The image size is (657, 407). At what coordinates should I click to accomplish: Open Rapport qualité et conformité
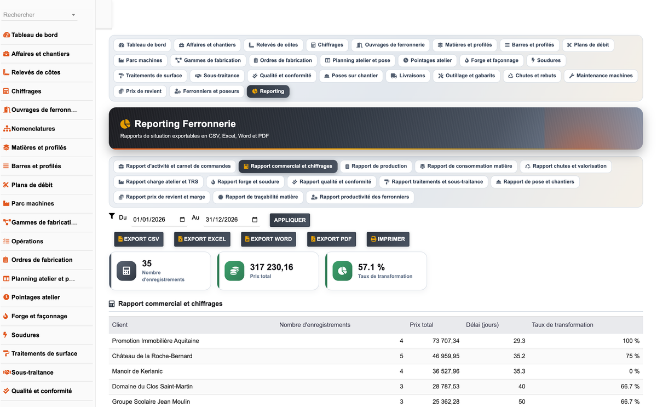click(331, 181)
